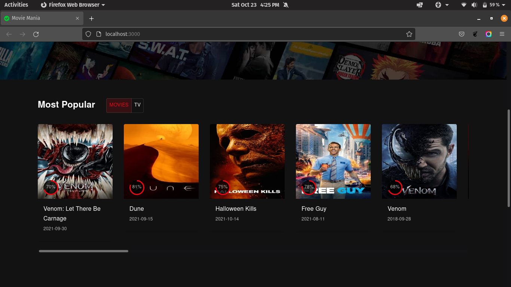Image resolution: width=511 pixels, height=287 pixels.
Task: Open the battery 59% indicator
Action: (x=491, y=5)
